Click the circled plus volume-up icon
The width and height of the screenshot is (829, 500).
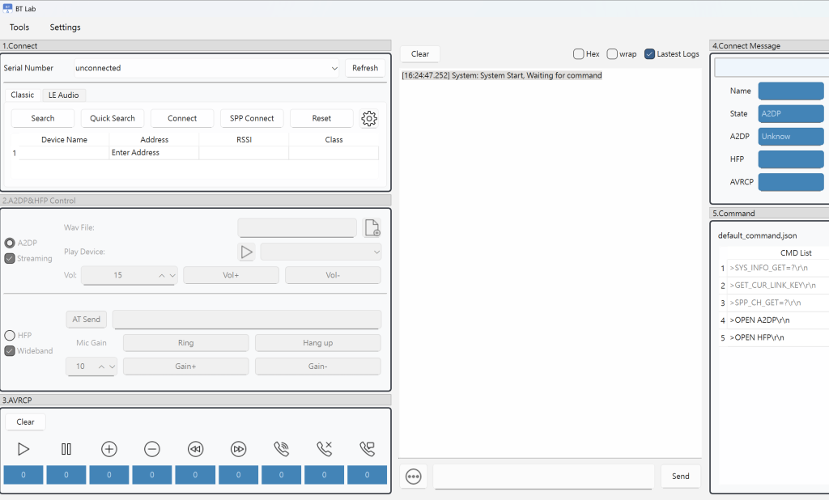pyautogui.click(x=109, y=449)
